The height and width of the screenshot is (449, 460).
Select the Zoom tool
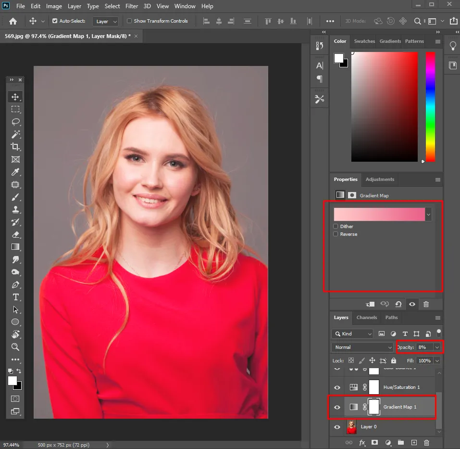15,347
